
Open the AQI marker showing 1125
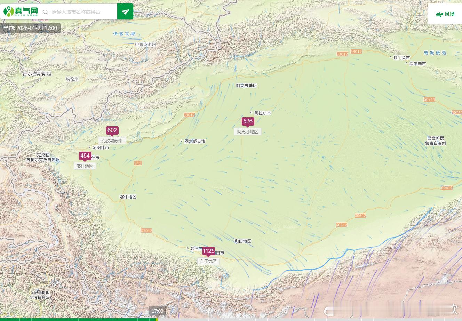(x=209, y=251)
